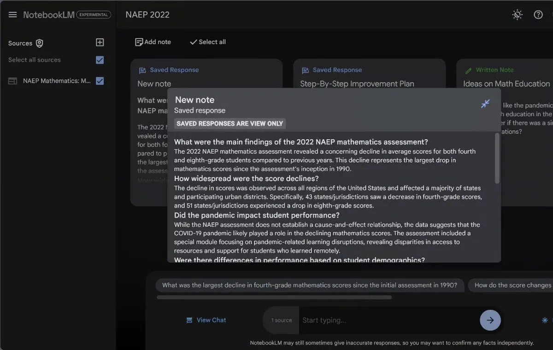This screenshot has width=553, height=350.
Task: Click the add source plus icon
Action: pyautogui.click(x=100, y=42)
